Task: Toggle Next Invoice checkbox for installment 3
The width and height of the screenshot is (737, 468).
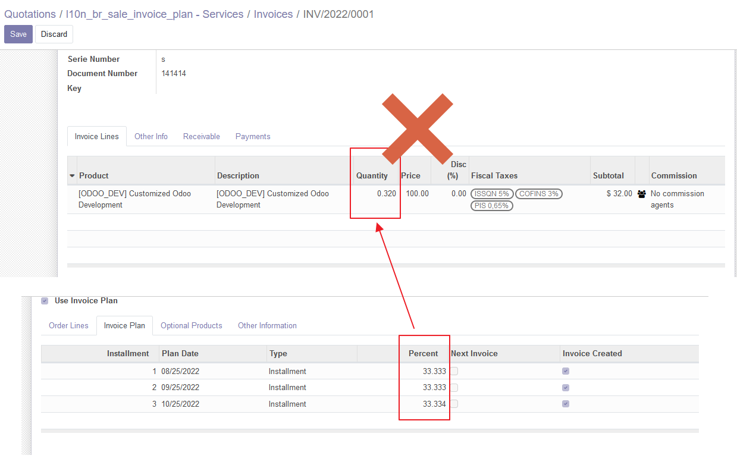Action: (x=454, y=404)
